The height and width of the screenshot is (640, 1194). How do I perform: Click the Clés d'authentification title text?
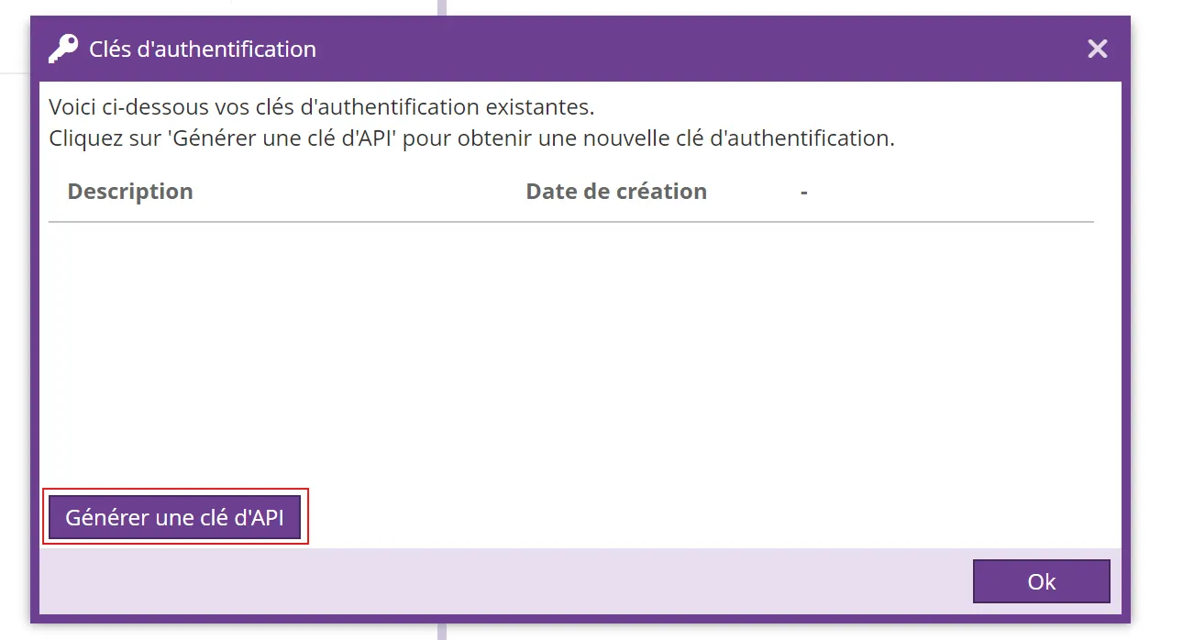pos(202,49)
